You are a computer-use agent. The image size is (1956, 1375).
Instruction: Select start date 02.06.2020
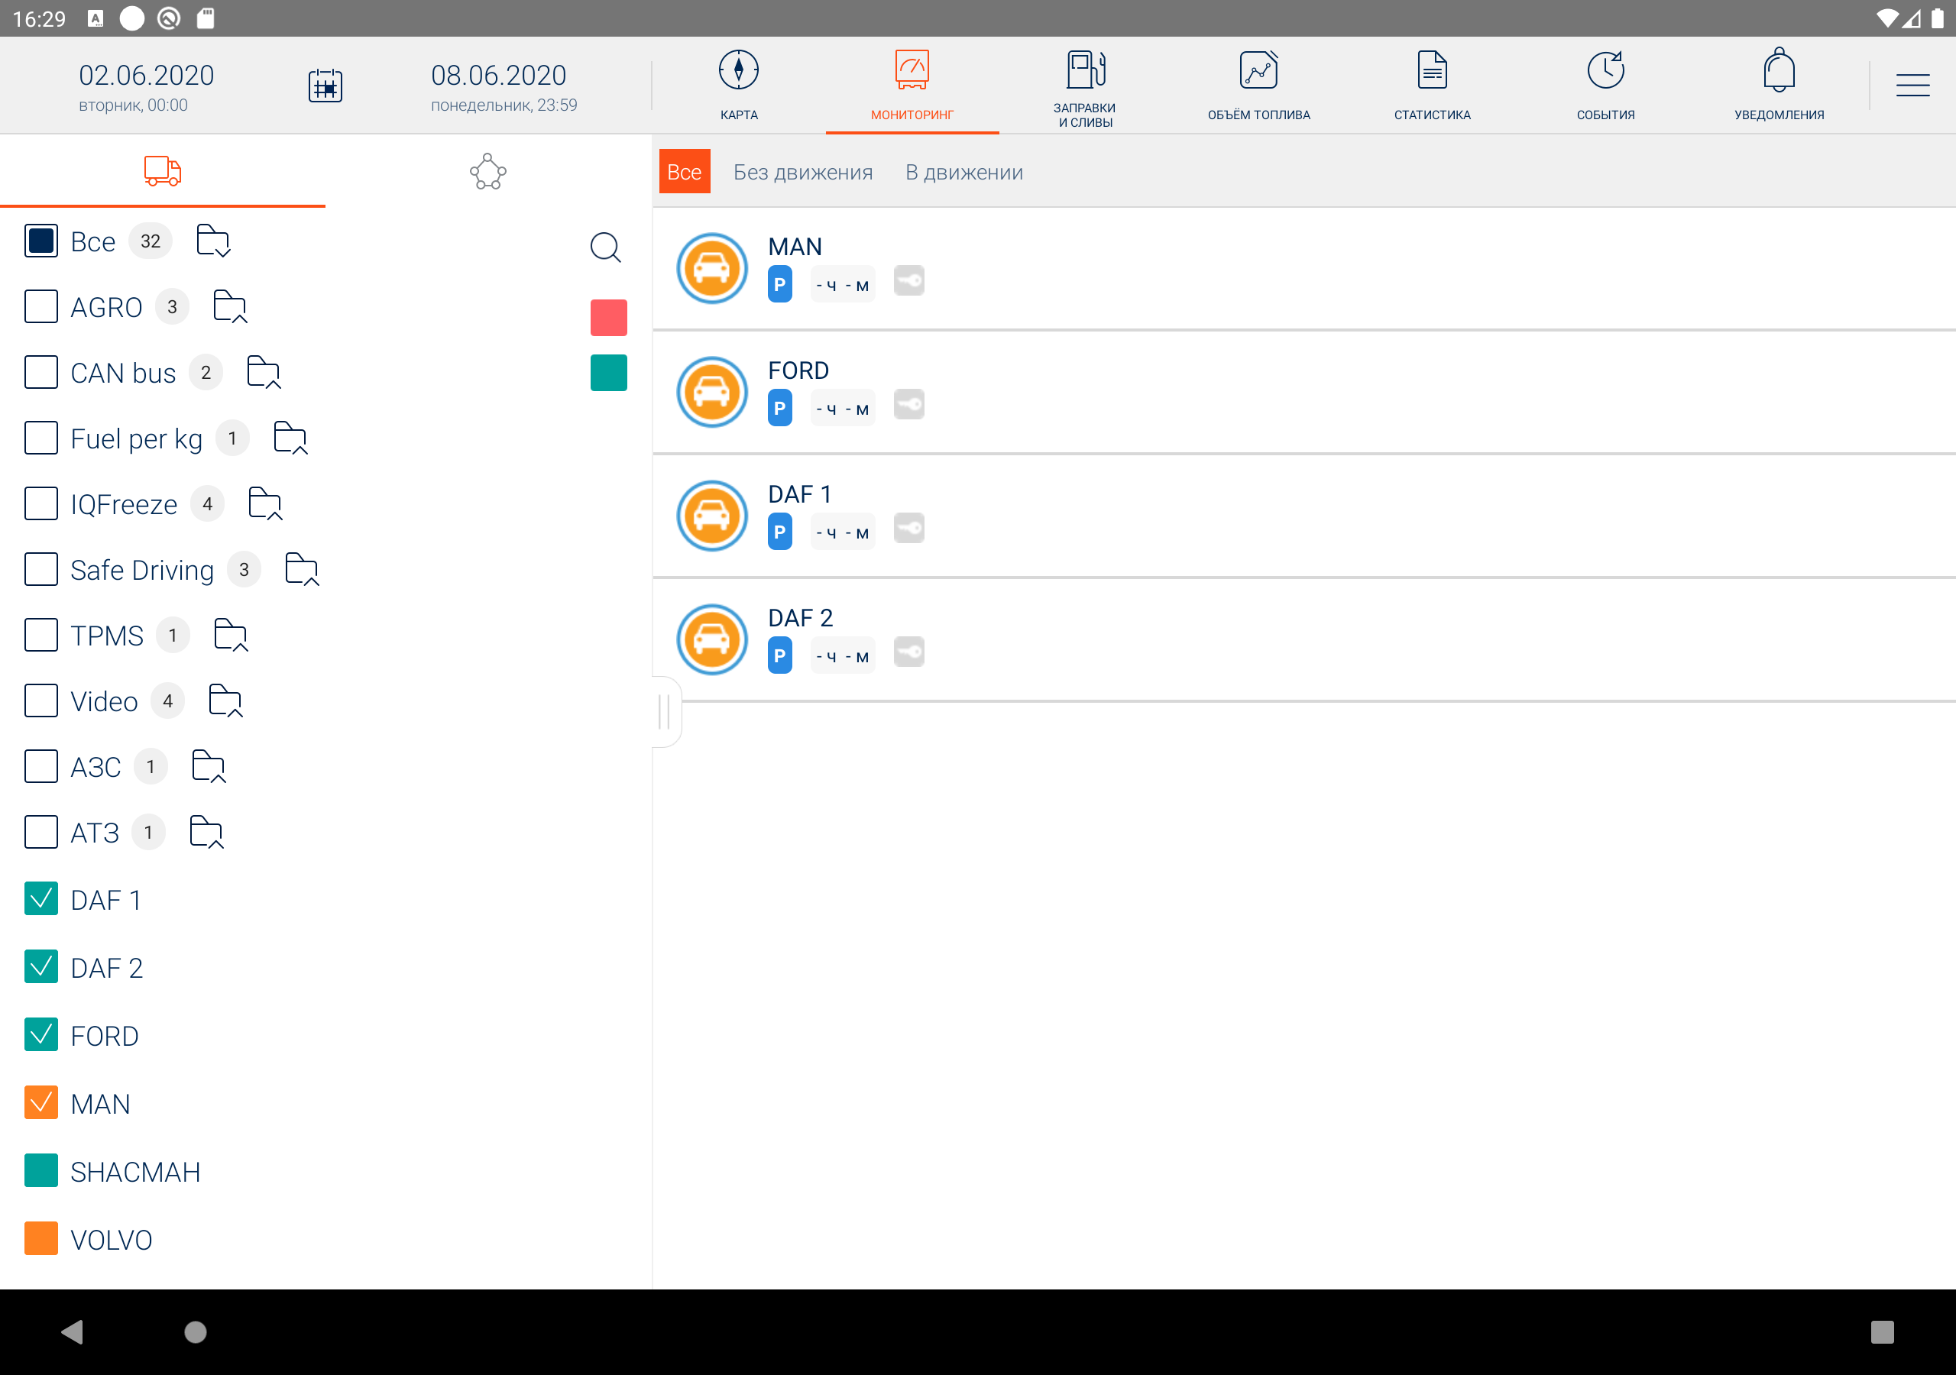(x=146, y=86)
